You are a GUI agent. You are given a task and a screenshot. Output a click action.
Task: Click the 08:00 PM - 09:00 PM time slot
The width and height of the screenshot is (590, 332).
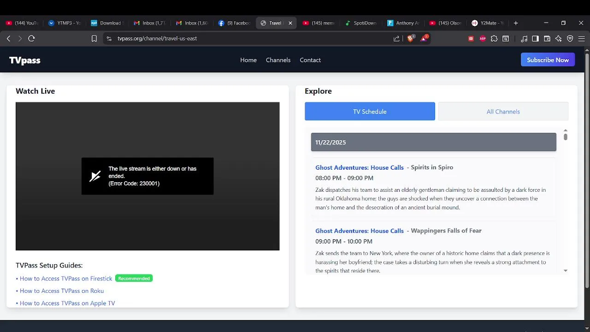344,178
